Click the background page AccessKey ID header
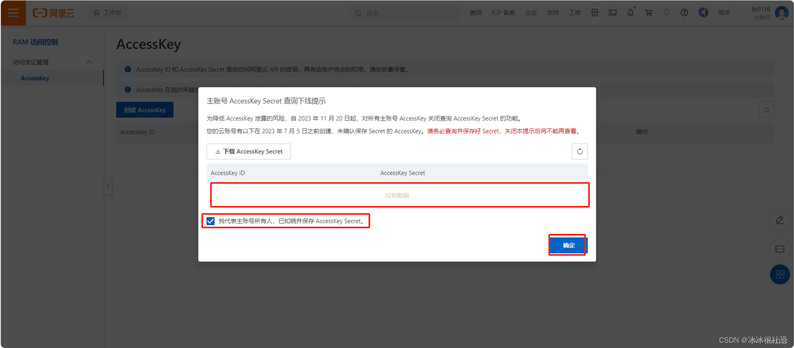Image resolution: width=794 pixels, height=348 pixels. [137, 132]
